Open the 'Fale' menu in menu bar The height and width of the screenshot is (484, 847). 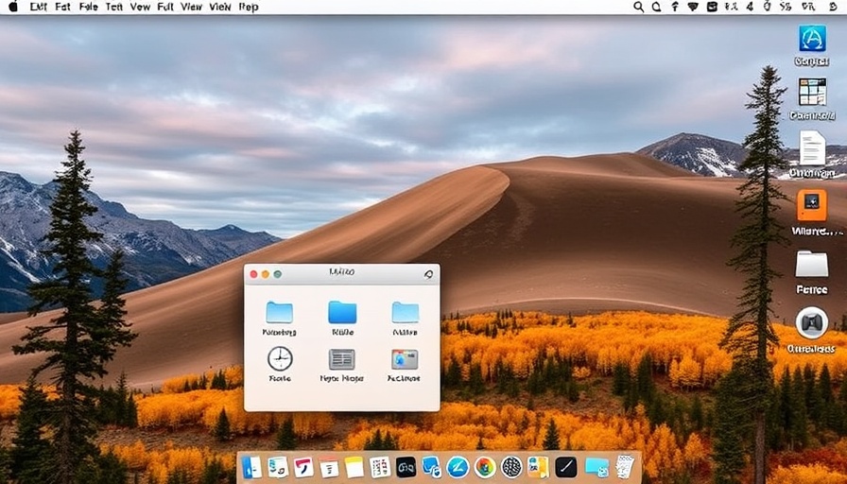(x=88, y=7)
